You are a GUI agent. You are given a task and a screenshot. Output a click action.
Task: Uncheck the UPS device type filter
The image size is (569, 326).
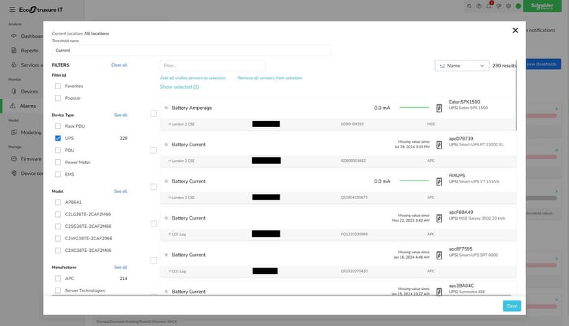(x=58, y=138)
